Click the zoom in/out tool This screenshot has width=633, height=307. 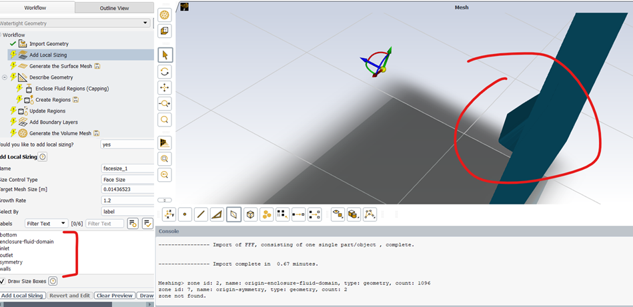pyautogui.click(x=165, y=104)
